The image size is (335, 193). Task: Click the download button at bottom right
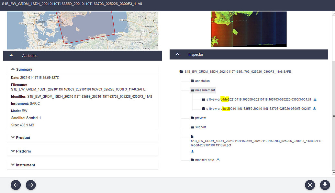[x=325, y=185]
